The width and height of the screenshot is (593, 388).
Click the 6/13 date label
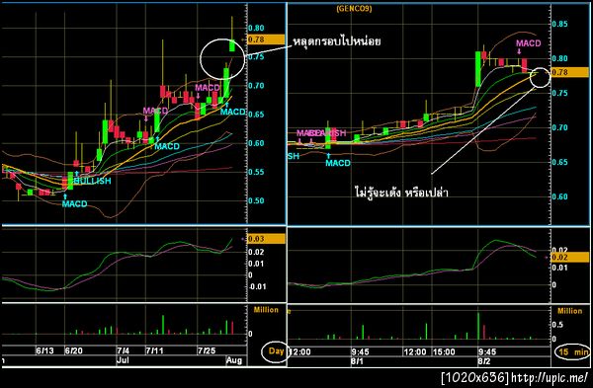click(45, 350)
